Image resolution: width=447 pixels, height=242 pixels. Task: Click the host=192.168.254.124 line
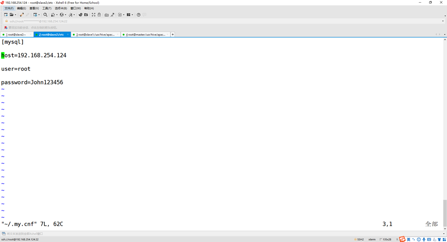click(x=34, y=55)
